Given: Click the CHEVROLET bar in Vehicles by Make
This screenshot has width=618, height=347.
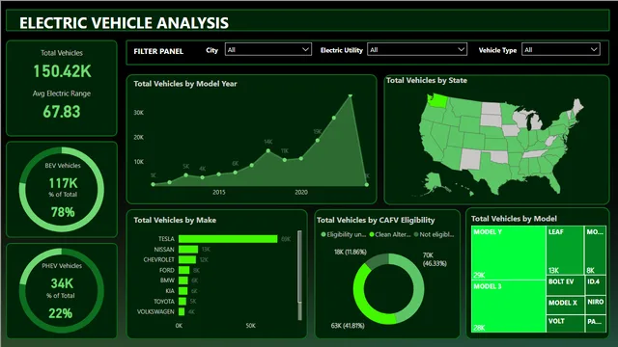Looking at the screenshot, I should pos(187,259).
